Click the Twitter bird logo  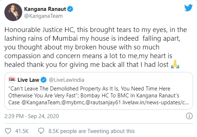pyautogui.click(x=188, y=8)
